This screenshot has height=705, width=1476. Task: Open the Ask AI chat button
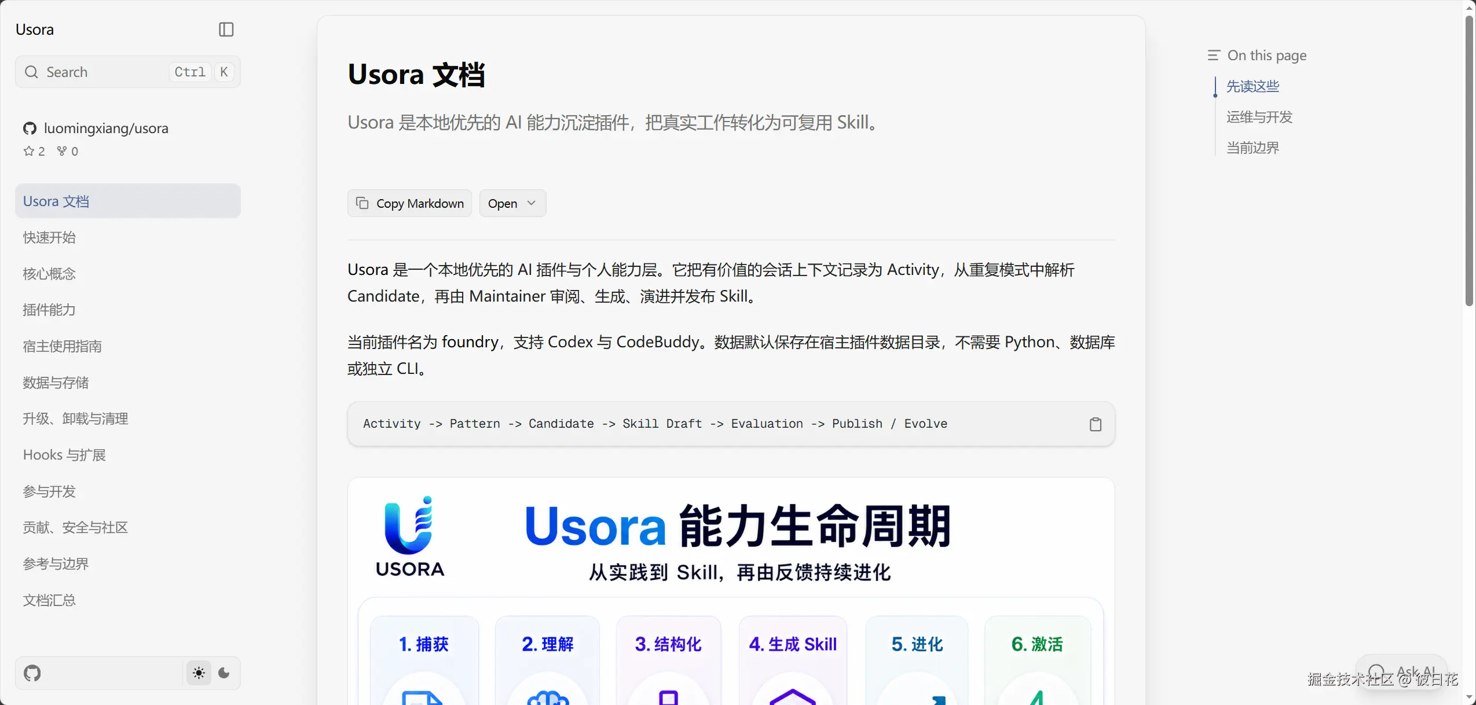pyautogui.click(x=1401, y=672)
